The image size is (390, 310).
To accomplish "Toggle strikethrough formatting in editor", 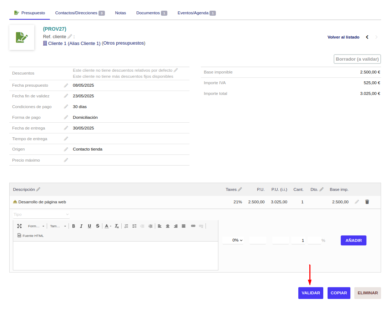I will (97, 226).
